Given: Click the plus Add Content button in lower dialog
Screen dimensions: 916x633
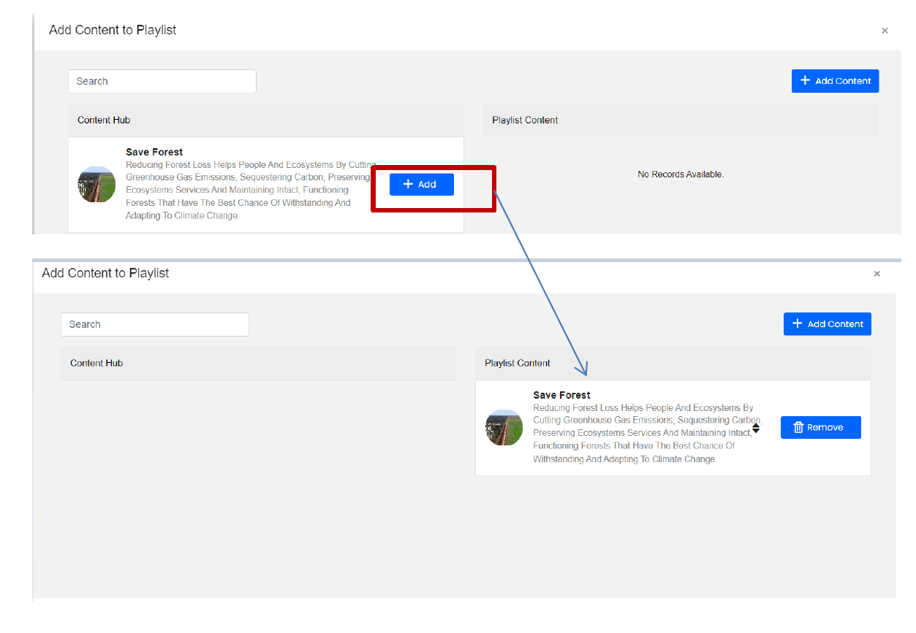Looking at the screenshot, I should [827, 324].
